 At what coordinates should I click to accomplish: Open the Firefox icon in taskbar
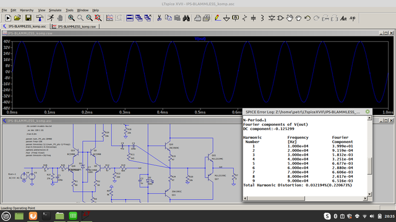coord(33,216)
